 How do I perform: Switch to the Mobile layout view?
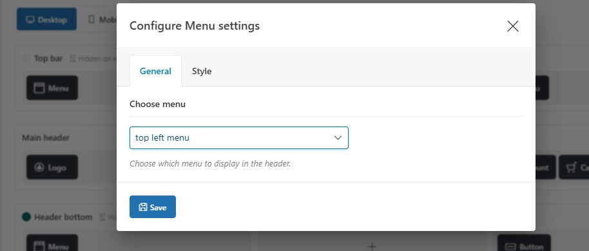point(102,19)
